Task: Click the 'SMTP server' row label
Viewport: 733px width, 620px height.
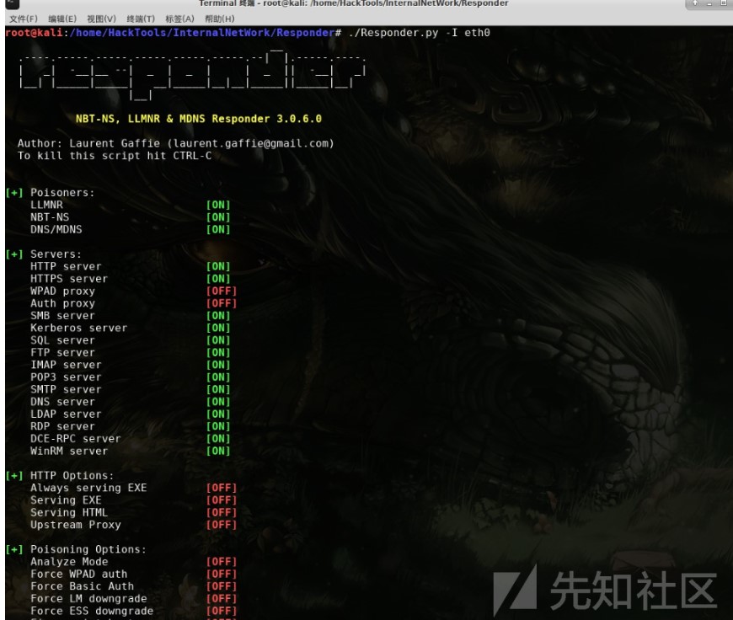Action: pos(66,389)
